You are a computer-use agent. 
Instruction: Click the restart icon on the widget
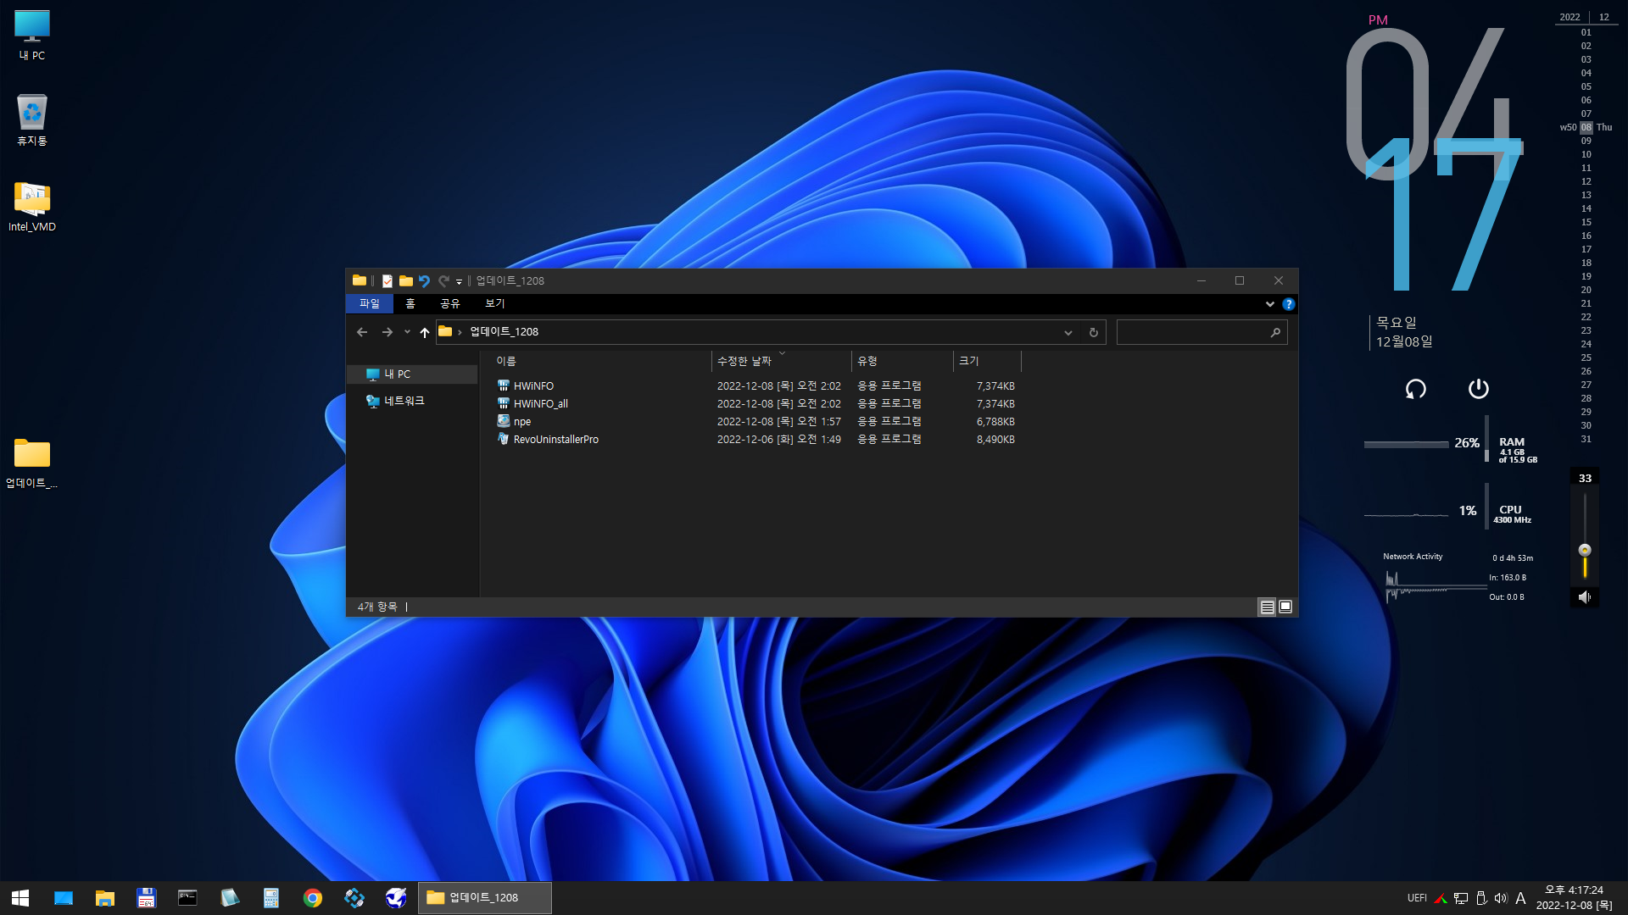tap(1415, 389)
